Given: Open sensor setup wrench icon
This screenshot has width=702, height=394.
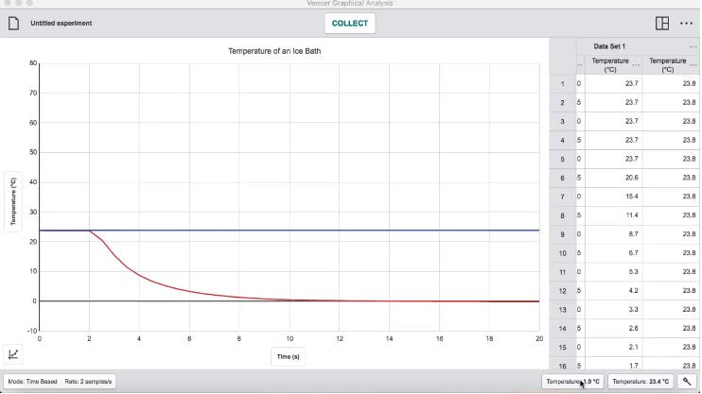Looking at the screenshot, I should pyautogui.click(x=687, y=382).
